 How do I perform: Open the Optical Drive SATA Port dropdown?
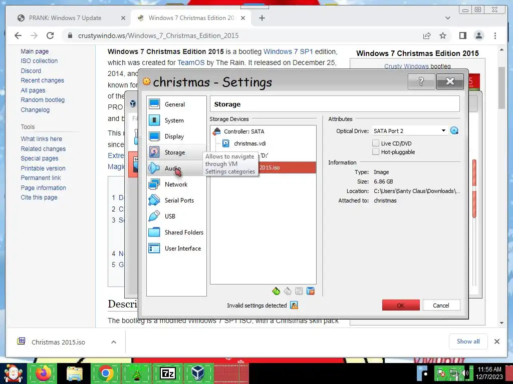(410, 131)
